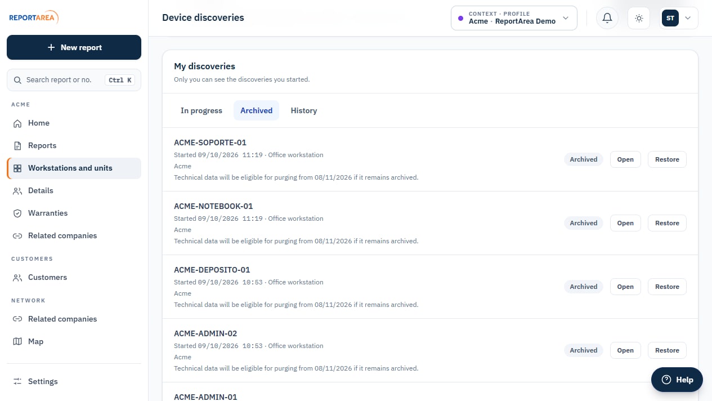This screenshot has width=712, height=401.
Task: Restore ACME-SOPORTE-01 discovery
Action: 667,159
